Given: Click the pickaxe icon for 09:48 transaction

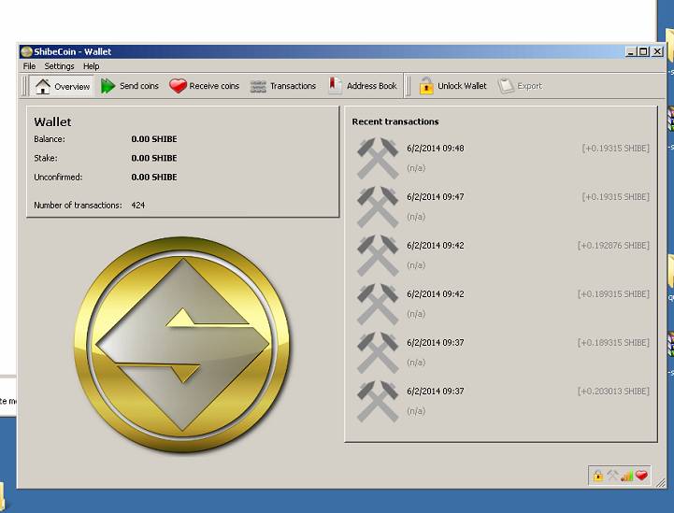Looking at the screenshot, I should click(x=378, y=158).
